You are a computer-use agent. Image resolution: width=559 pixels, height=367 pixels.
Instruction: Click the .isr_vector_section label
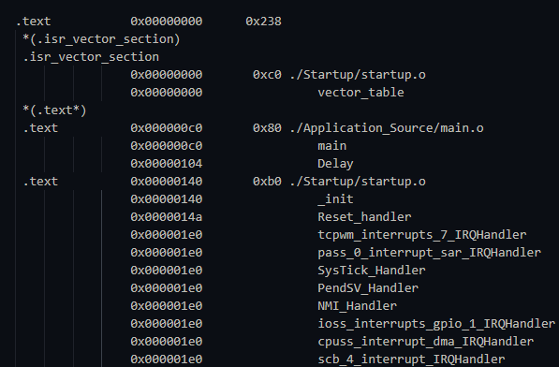click(x=91, y=57)
